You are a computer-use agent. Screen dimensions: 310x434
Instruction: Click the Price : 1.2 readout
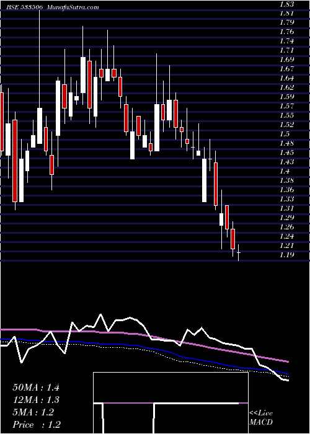click(36, 425)
